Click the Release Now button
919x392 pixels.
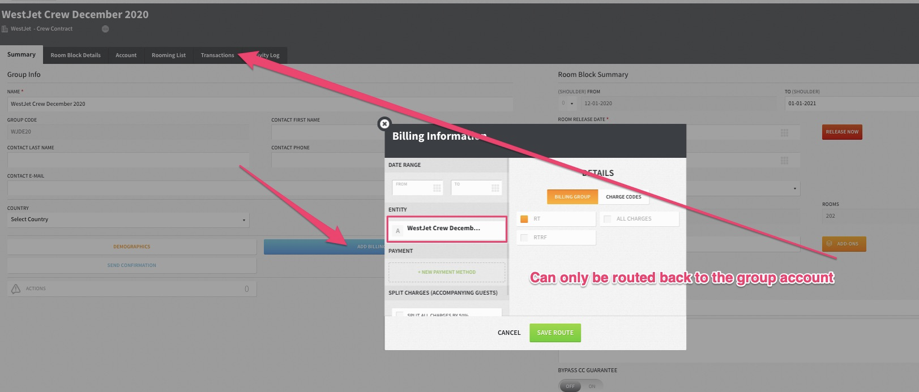coord(842,132)
